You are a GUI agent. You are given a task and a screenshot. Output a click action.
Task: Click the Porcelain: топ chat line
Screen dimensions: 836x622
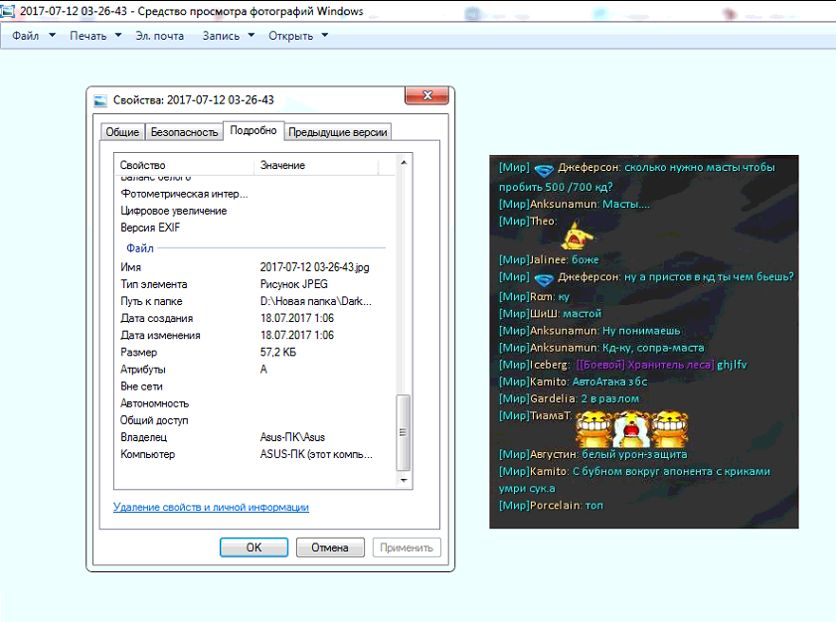coord(551,506)
